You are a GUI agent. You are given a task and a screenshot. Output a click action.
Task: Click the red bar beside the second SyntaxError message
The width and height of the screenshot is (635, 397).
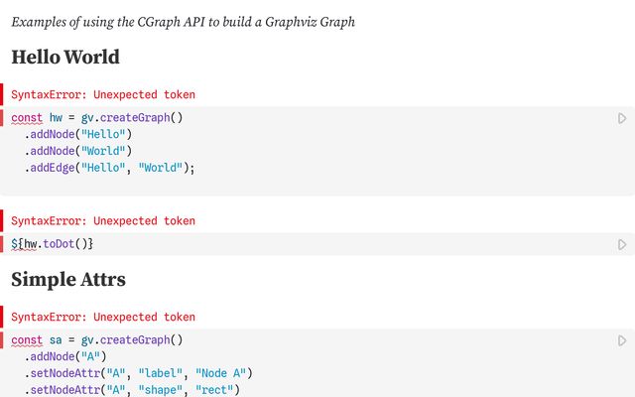click(x=2, y=220)
